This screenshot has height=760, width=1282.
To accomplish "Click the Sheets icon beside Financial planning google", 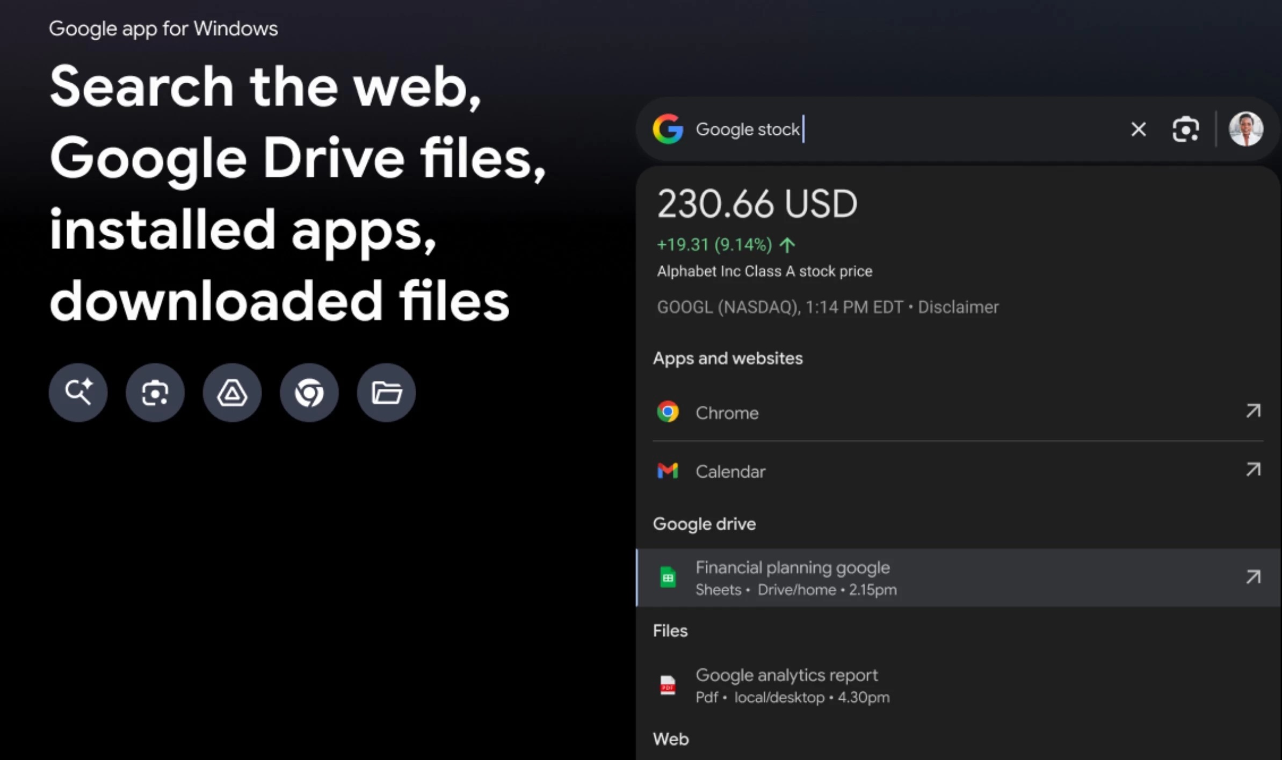I will 669,577.
